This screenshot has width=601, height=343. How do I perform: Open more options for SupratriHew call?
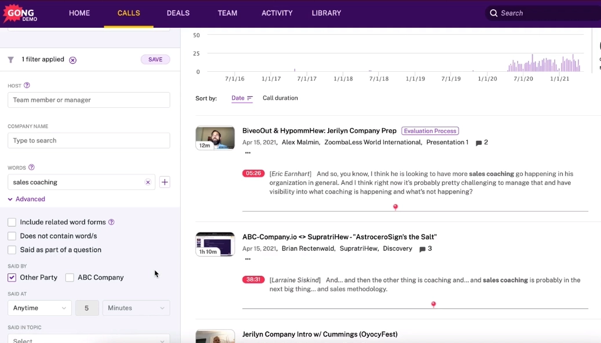[x=248, y=259]
